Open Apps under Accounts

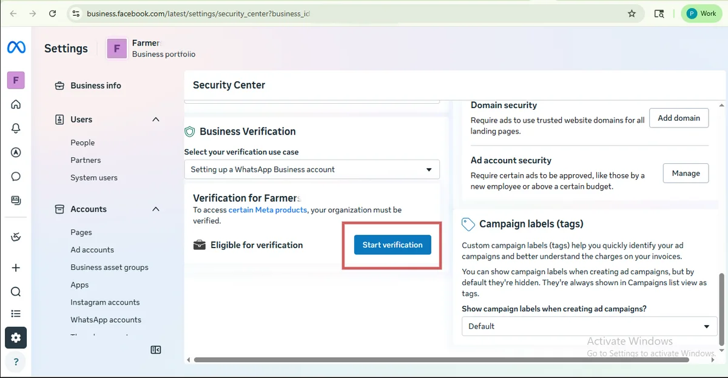point(79,285)
